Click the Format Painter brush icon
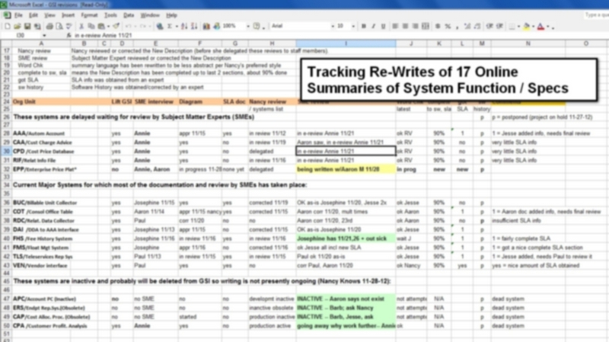609x342 pixels. pyautogui.click(x=118, y=26)
